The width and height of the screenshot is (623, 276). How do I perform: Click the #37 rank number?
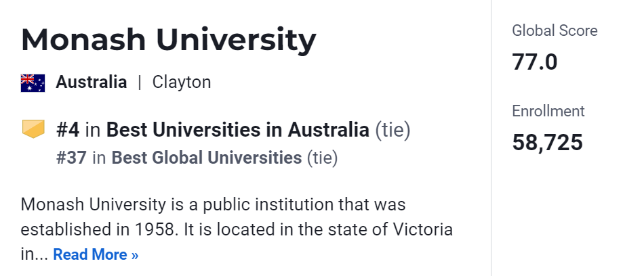coord(71,158)
